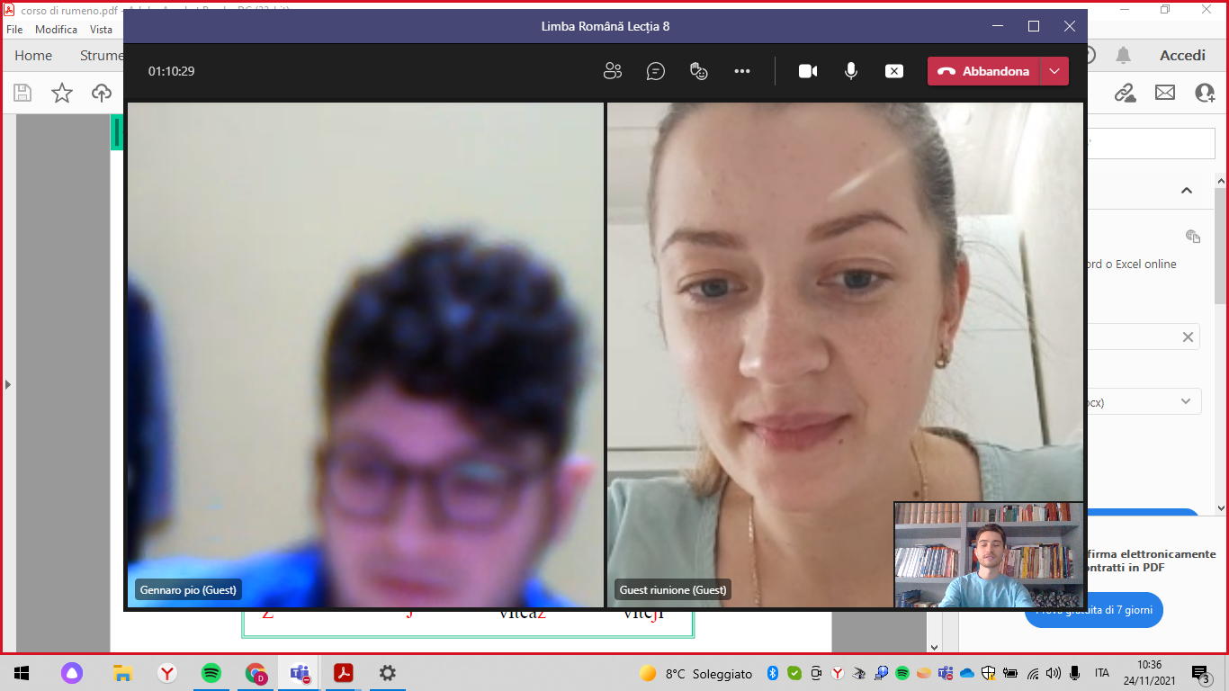Open Spotify from the taskbar
The height and width of the screenshot is (691, 1229).
[x=211, y=673]
